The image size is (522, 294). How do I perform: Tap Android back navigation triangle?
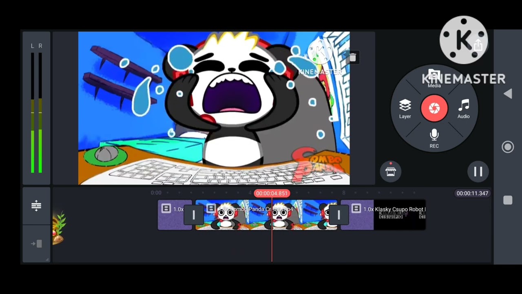(508, 94)
